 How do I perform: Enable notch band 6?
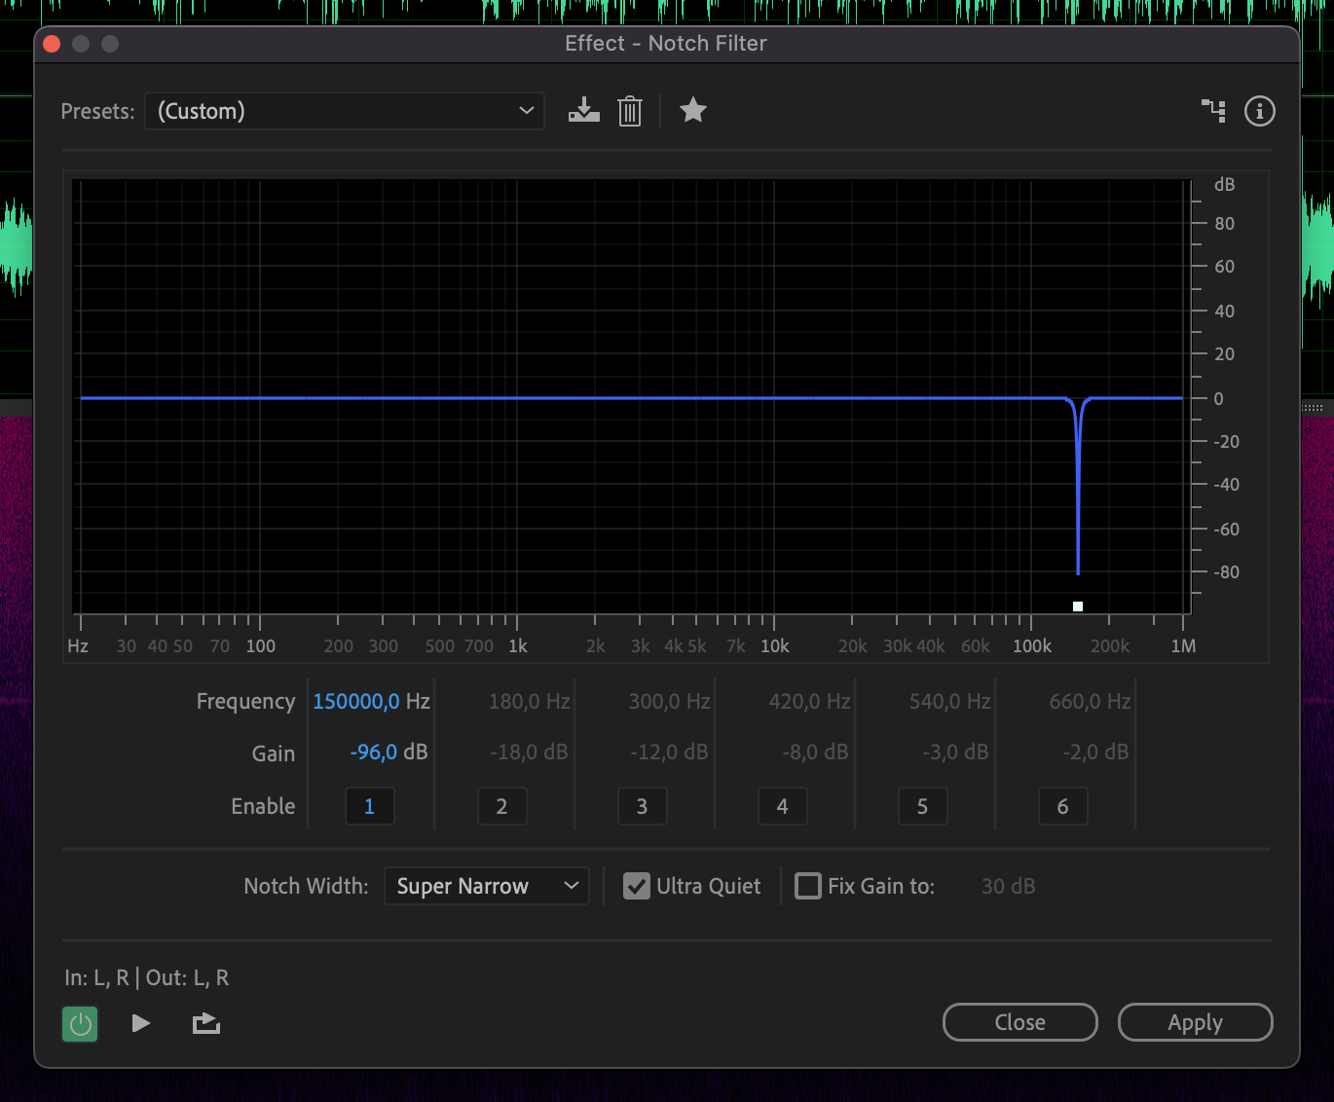(x=1063, y=806)
